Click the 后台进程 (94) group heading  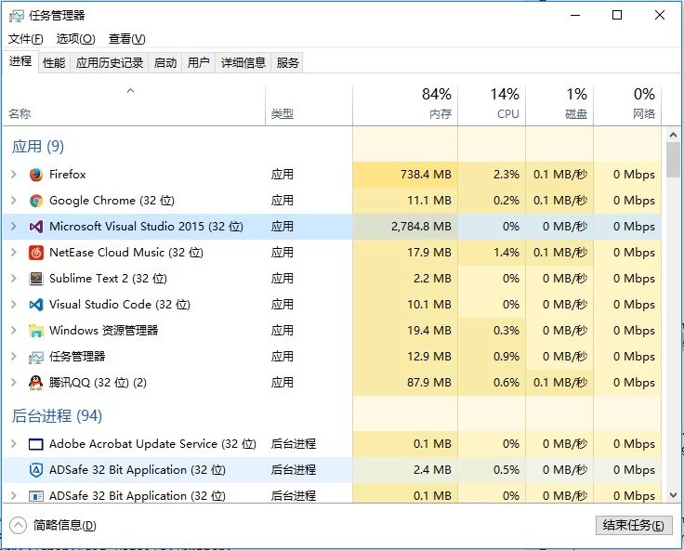(x=57, y=415)
